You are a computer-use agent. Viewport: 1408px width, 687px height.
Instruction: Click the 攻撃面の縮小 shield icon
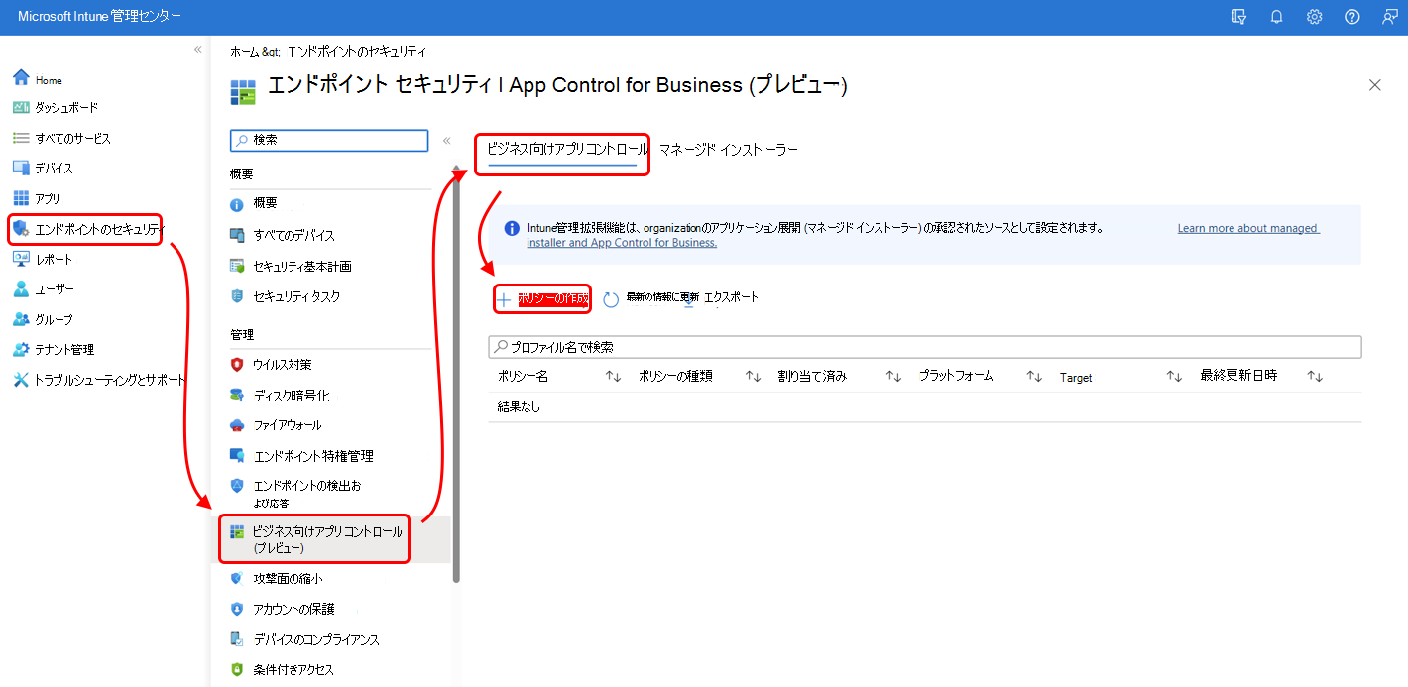pos(237,578)
